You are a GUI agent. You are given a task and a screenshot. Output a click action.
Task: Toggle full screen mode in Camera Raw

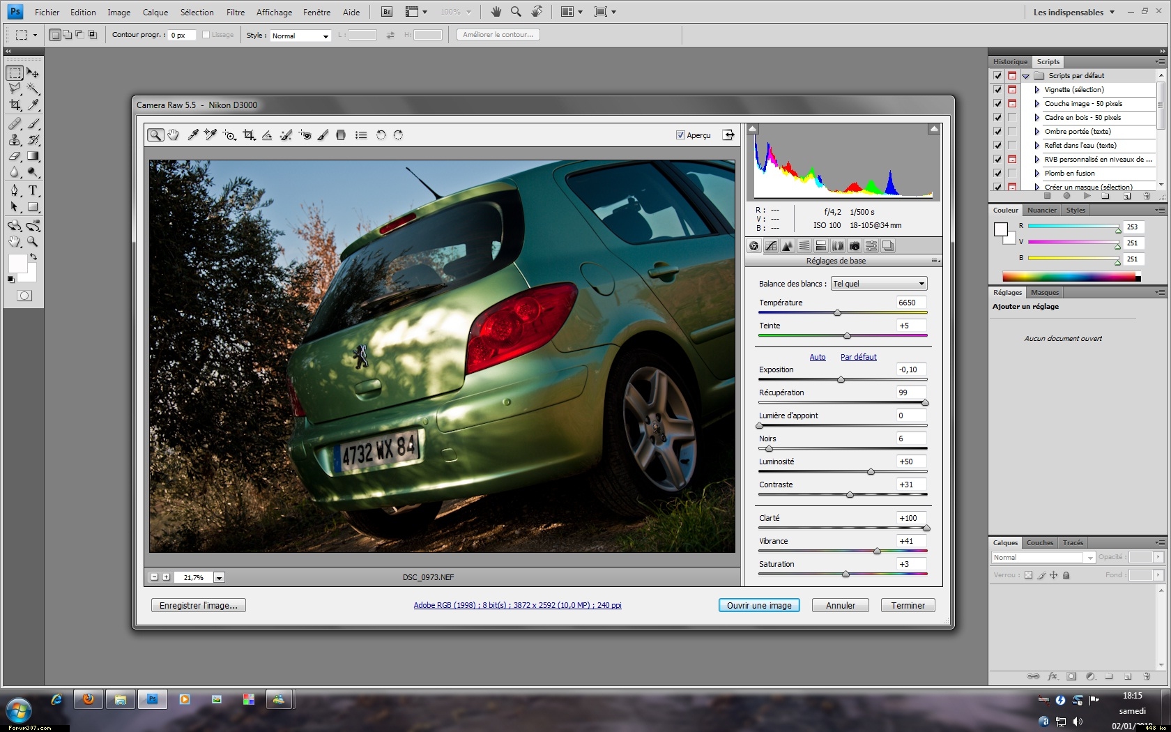pos(728,135)
